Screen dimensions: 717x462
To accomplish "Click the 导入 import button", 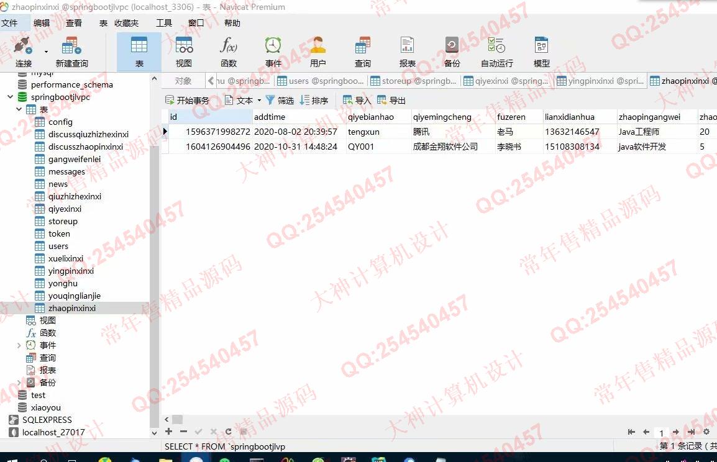I will tap(357, 101).
